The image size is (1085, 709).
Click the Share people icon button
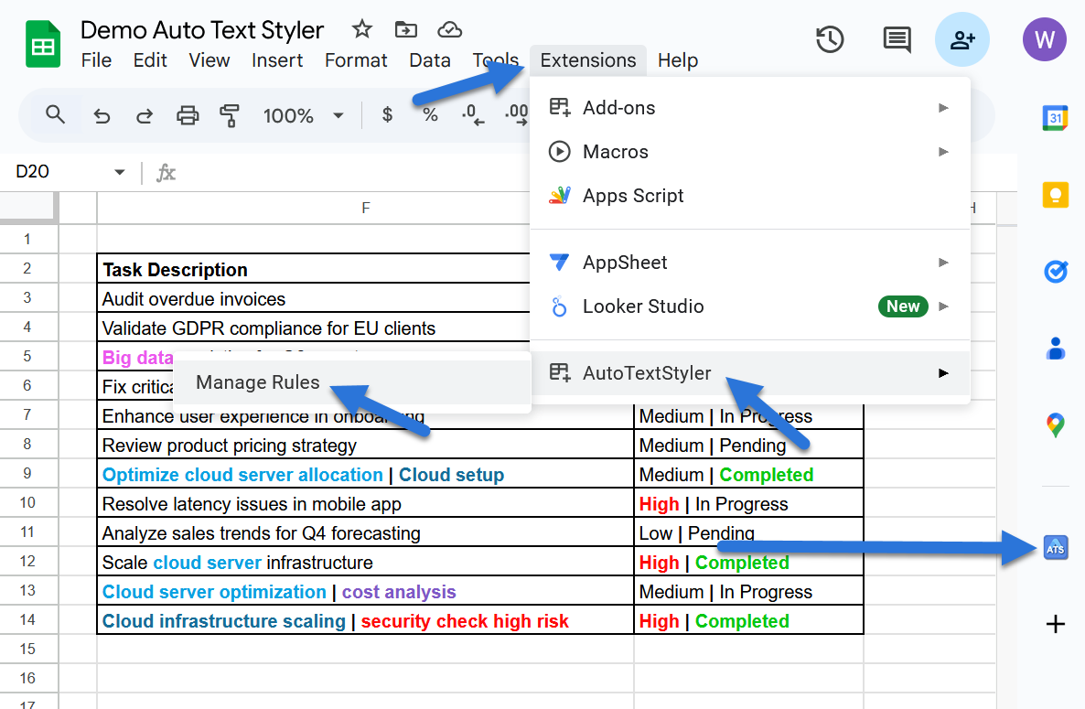[x=961, y=40]
